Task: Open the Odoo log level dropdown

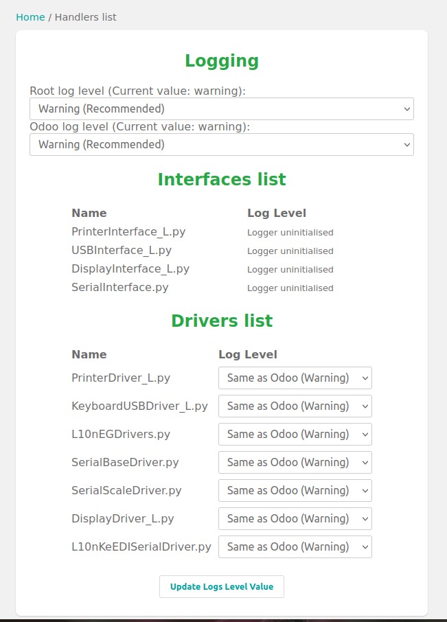Action: 222,144
